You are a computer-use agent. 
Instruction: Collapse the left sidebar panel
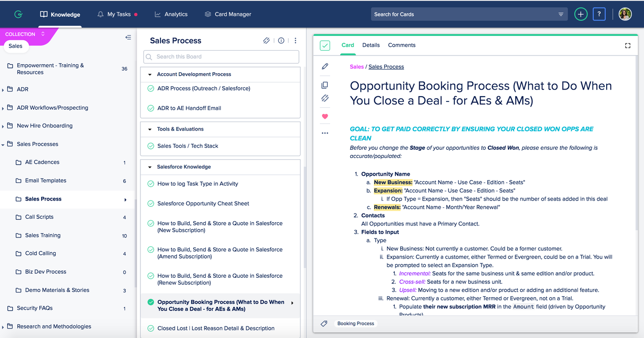click(128, 37)
